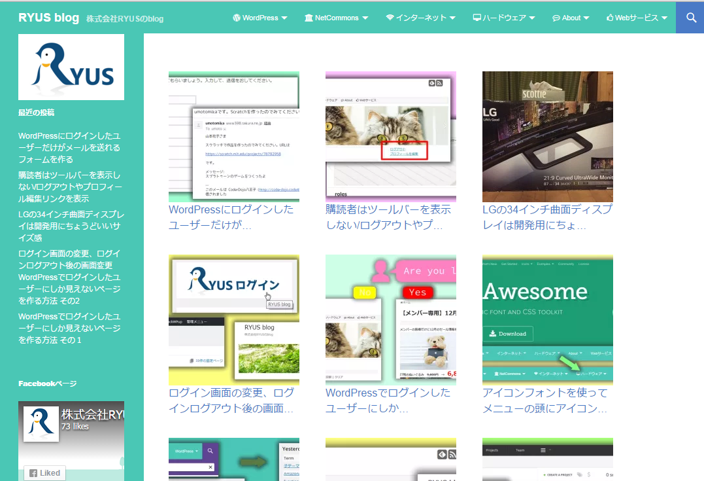The width and height of the screenshot is (704, 481).
Task: Click the 株式会社RYUSのblog tagline
Action: 125,19
